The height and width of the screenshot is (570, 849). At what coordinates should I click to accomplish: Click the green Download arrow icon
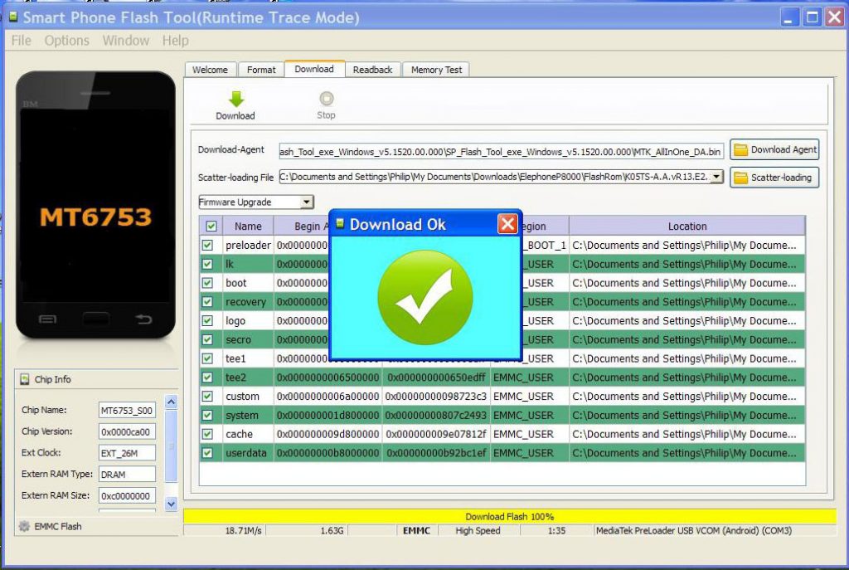point(236,100)
